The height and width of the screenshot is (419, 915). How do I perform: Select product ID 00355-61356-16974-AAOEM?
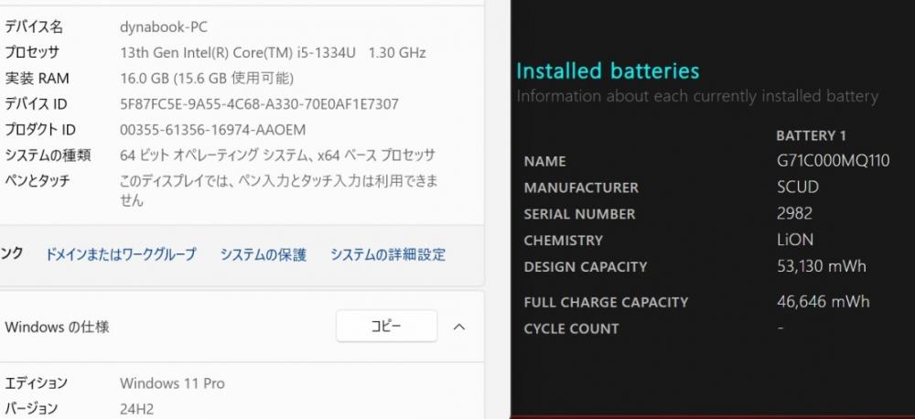click(212, 130)
